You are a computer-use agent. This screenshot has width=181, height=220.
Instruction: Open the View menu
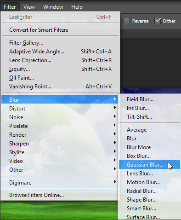tap(29, 7)
